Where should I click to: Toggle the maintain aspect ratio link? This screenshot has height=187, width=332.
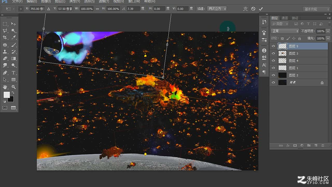[x=97, y=9]
